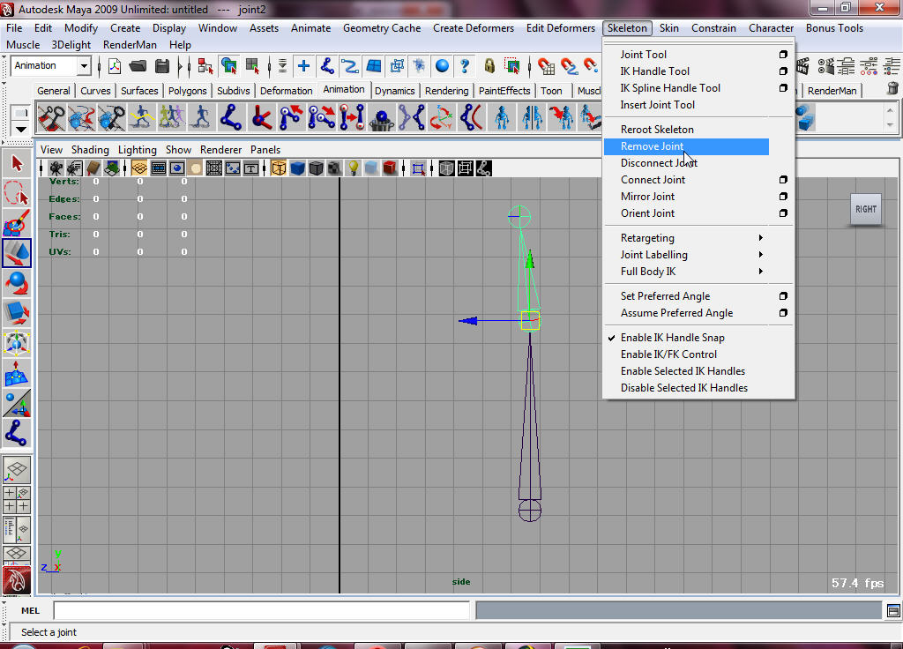Click the RIGHT view cube face

click(866, 210)
